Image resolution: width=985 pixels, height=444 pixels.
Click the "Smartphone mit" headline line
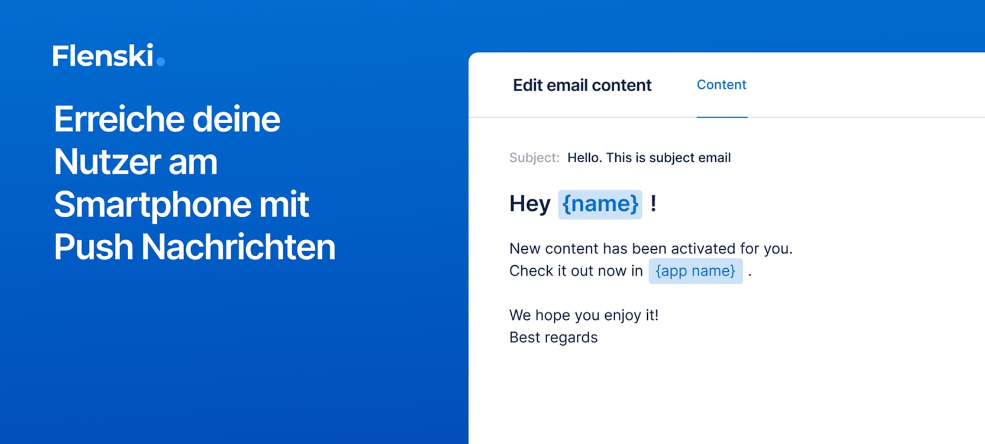tap(181, 204)
